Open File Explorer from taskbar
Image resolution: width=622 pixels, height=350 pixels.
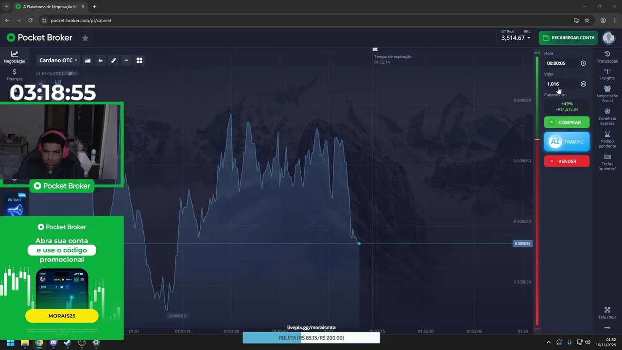25,343
